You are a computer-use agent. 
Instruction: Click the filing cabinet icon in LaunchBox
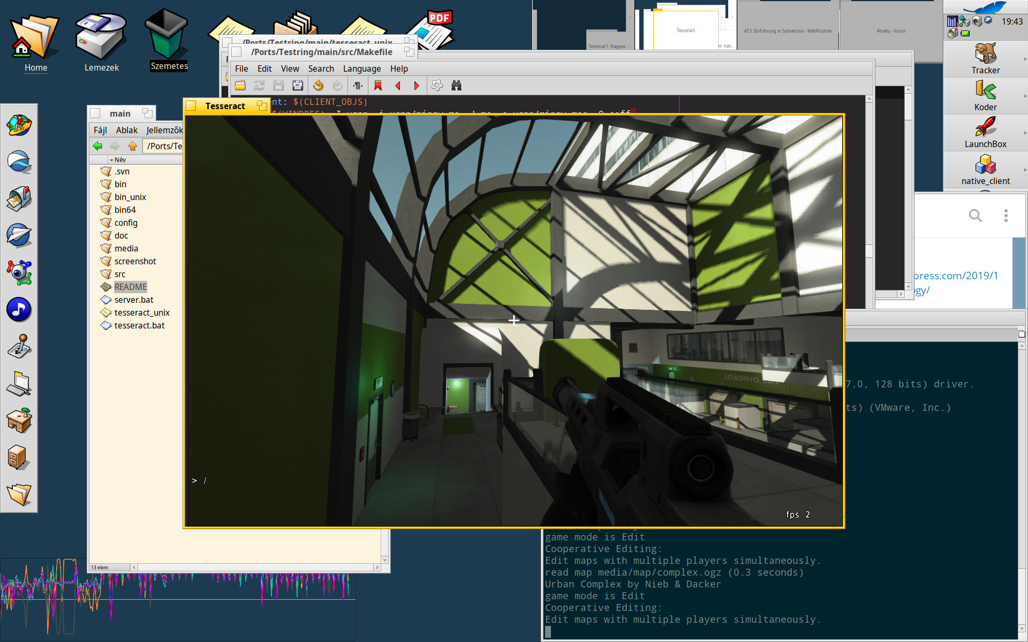pos(19,458)
